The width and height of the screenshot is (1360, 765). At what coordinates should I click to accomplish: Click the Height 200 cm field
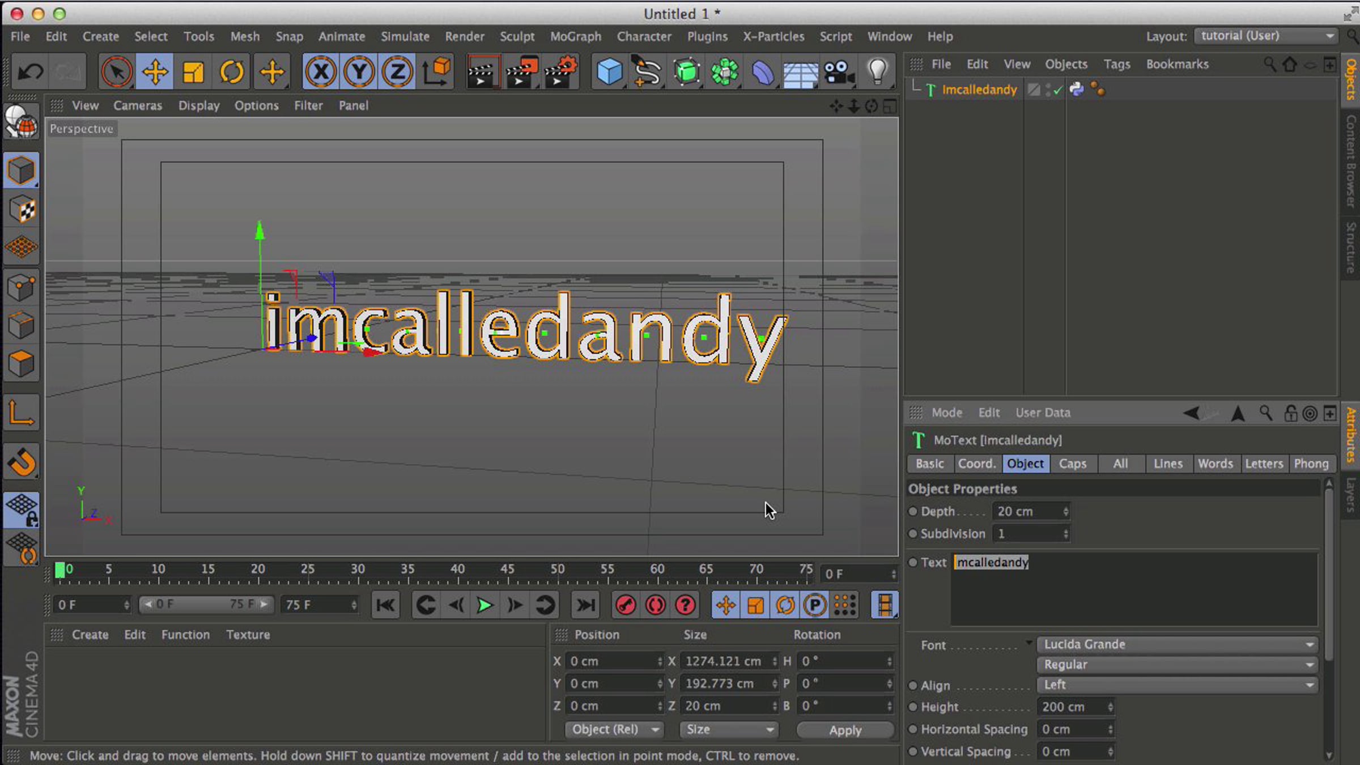tap(1076, 707)
